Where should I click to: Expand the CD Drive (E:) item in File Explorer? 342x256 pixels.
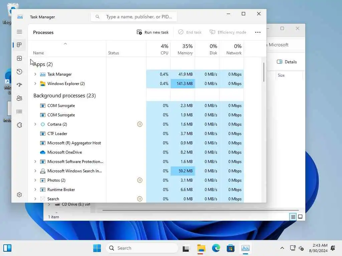(49, 204)
